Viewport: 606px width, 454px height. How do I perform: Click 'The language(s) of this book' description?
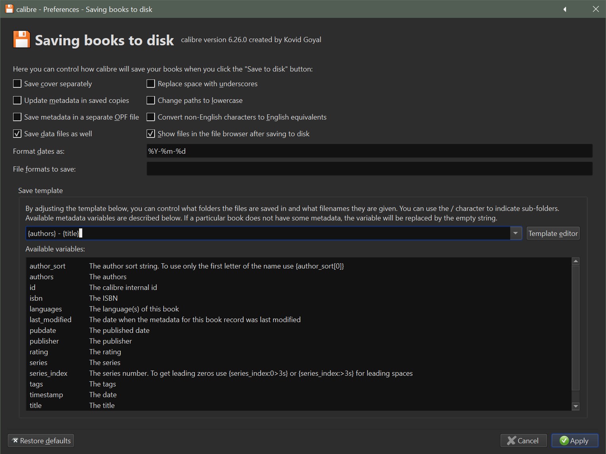[x=134, y=309]
